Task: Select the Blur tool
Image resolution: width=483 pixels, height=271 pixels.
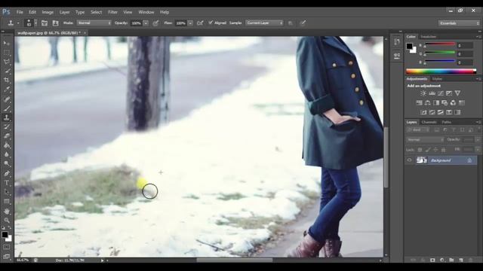Action: point(7,154)
